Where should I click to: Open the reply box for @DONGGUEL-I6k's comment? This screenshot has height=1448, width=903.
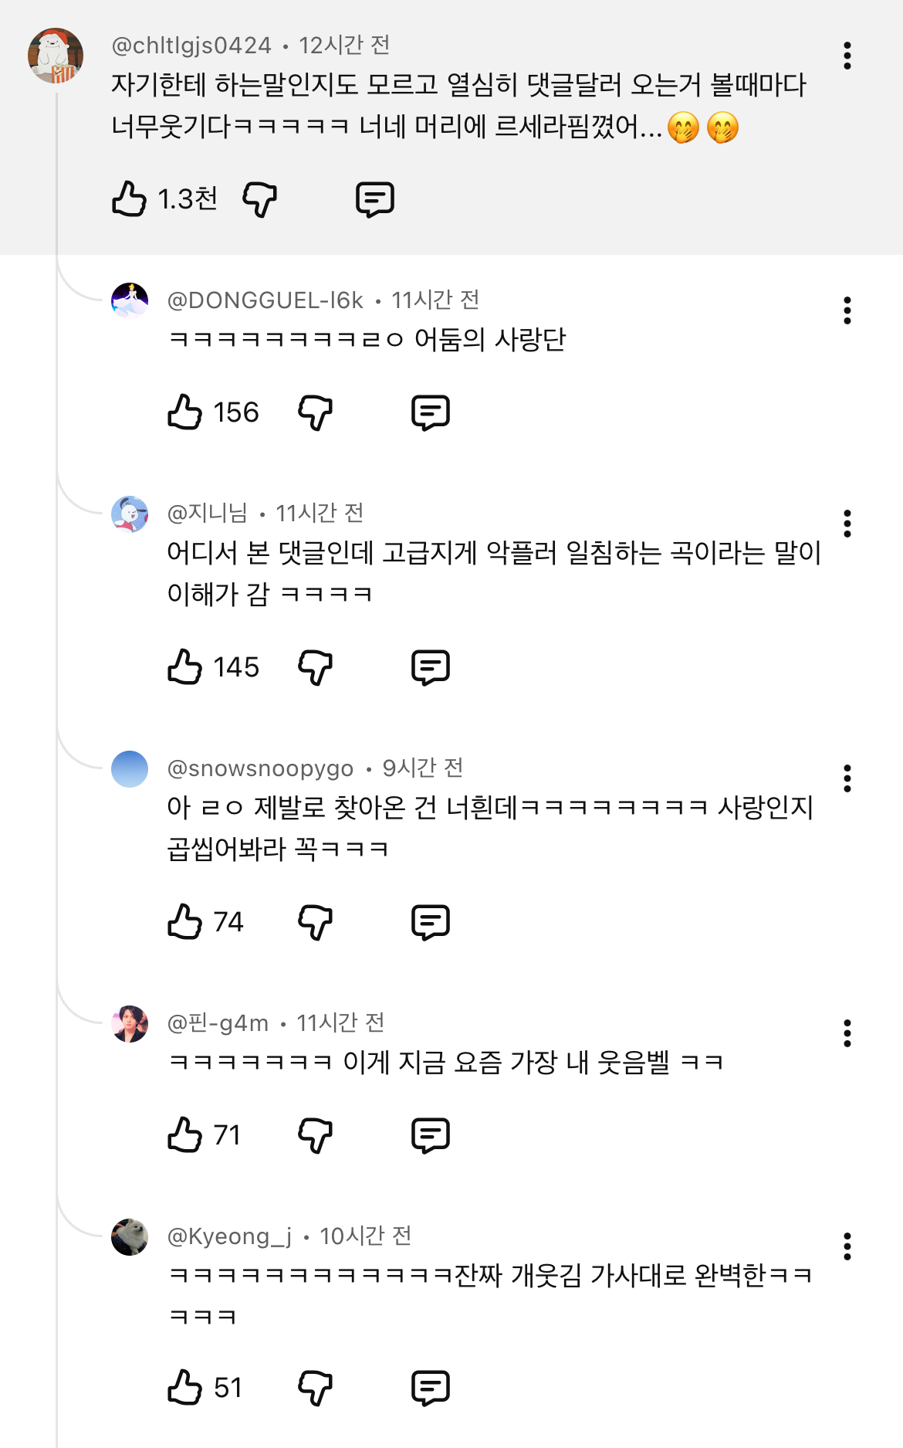point(431,412)
